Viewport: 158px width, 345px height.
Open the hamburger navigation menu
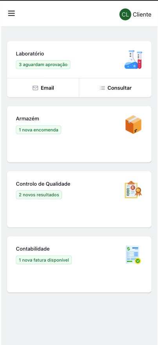coord(11,13)
